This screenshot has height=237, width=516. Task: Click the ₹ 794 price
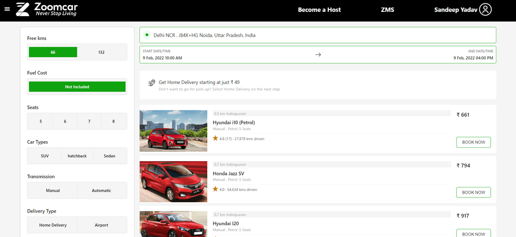point(463,165)
